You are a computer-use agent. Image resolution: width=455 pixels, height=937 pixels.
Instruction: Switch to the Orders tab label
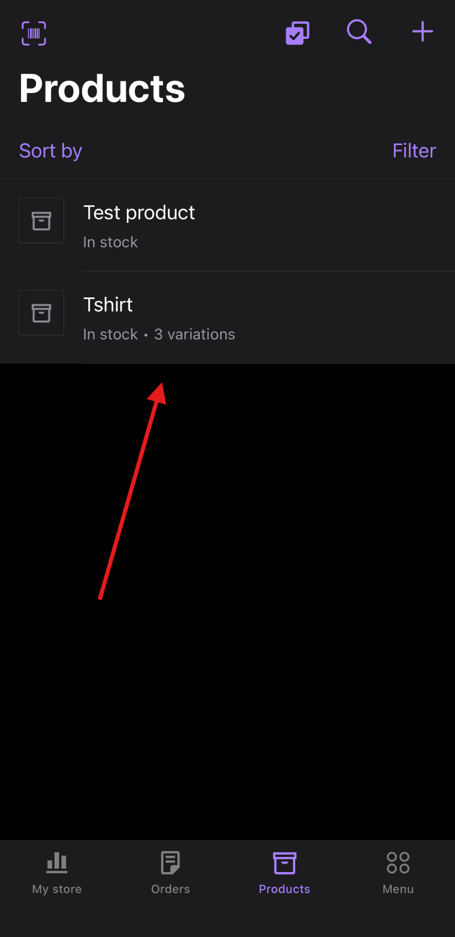[x=170, y=889]
